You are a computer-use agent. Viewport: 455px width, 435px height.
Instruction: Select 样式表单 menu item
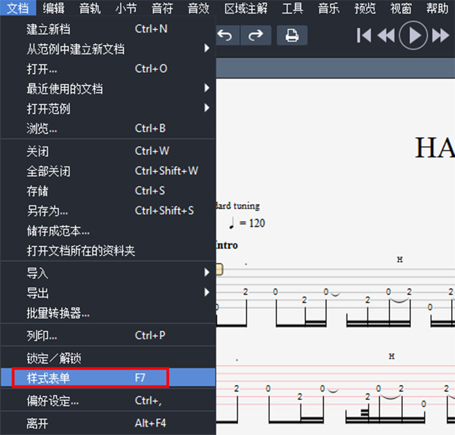click(x=91, y=378)
